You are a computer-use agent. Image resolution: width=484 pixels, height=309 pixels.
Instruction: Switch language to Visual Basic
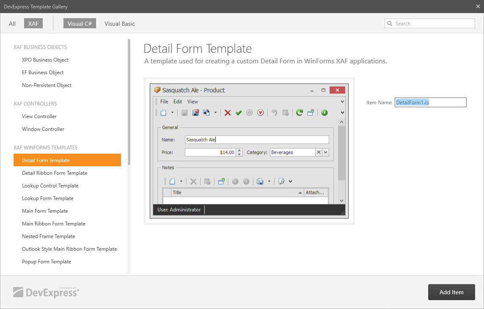[120, 24]
